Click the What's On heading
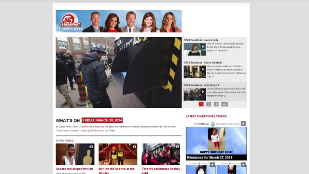This screenshot has height=174, width=309. pos(68,120)
